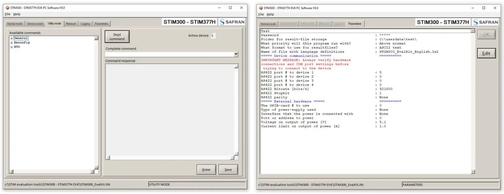Open Logging tab in Utility mode window
The image size is (504, 194).
85,24
